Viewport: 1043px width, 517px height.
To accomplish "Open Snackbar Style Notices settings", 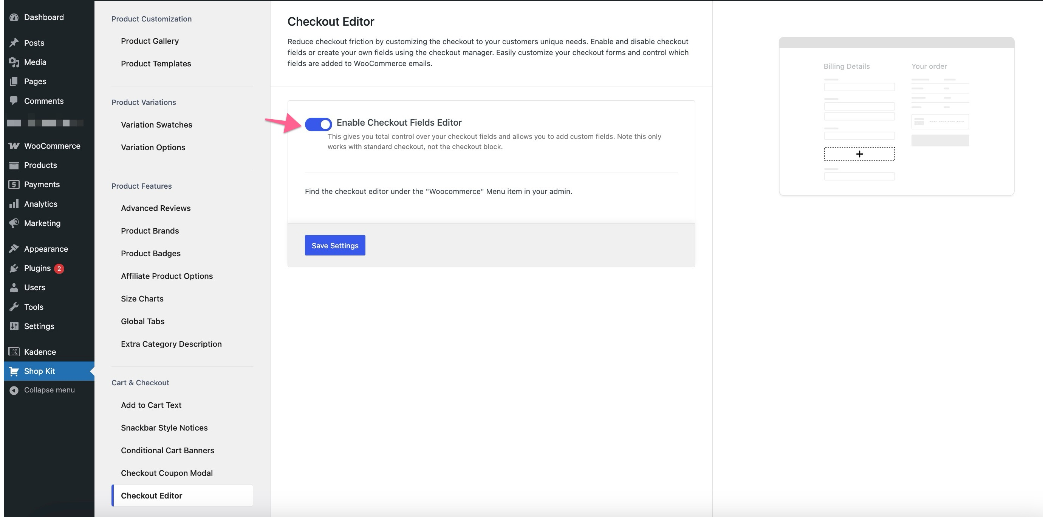I will coord(164,428).
